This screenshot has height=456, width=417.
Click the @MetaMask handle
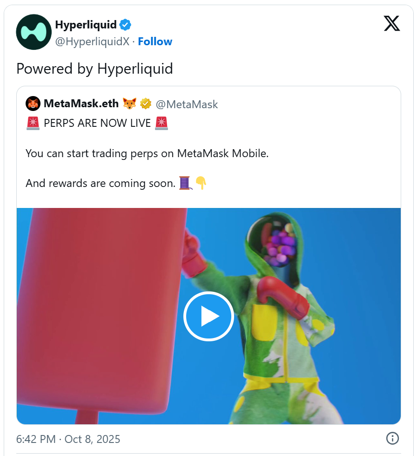point(188,104)
